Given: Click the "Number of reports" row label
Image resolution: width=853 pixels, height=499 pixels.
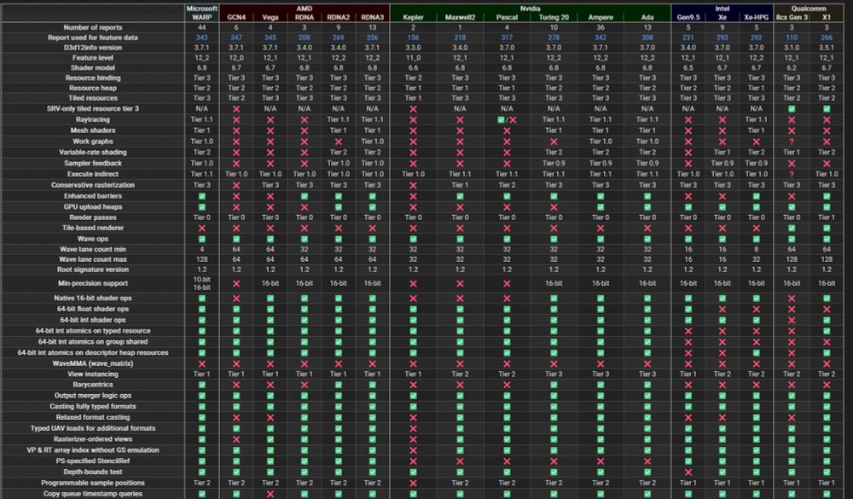Looking at the screenshot, I should point(92,27).
